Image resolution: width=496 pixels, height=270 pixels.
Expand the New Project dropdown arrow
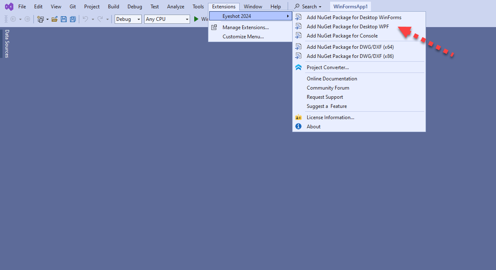coord(48,19)
